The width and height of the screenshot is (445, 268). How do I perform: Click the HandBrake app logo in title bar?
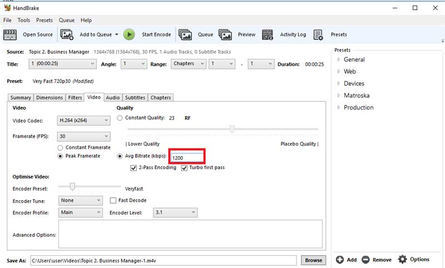tap(7, 8)
